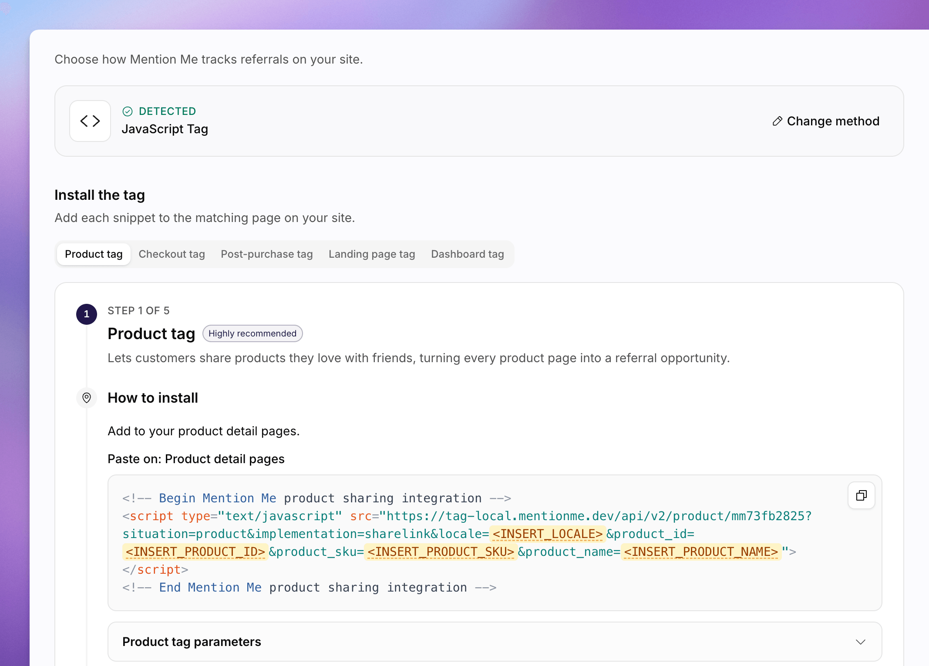
Task: Select the Product tag tab
Action: tap(94, 254)
